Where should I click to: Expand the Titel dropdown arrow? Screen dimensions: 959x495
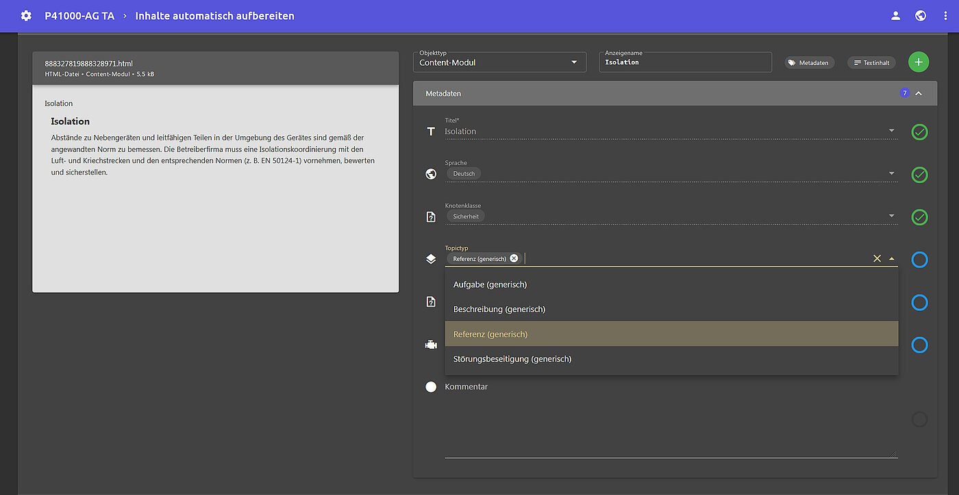891,131
